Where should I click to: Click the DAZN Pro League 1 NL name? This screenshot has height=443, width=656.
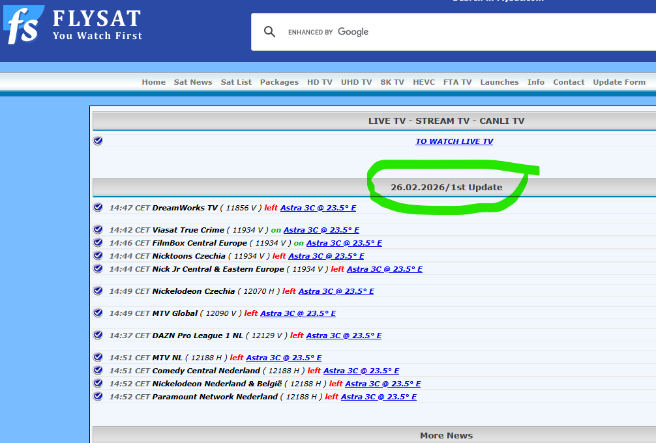(198, 335)
